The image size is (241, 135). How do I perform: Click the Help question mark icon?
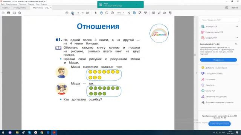[227, 7]
